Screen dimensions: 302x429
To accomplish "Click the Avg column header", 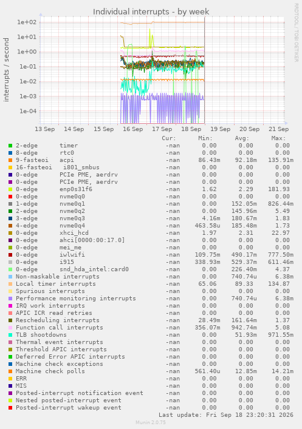I will click(242, 138).
